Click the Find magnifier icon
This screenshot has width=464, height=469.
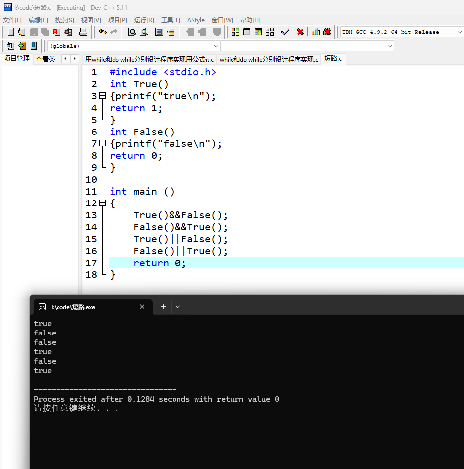pyautogui.click(x=132, y=32)
